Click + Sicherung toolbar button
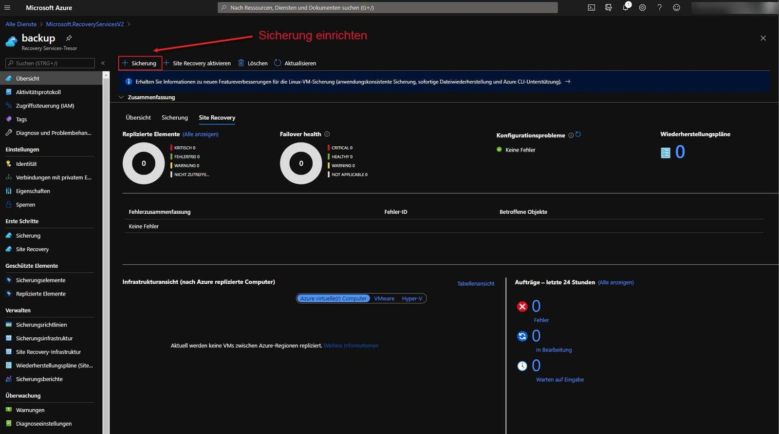This screenshot has height=434, width=779. click(x=140, y=63)
